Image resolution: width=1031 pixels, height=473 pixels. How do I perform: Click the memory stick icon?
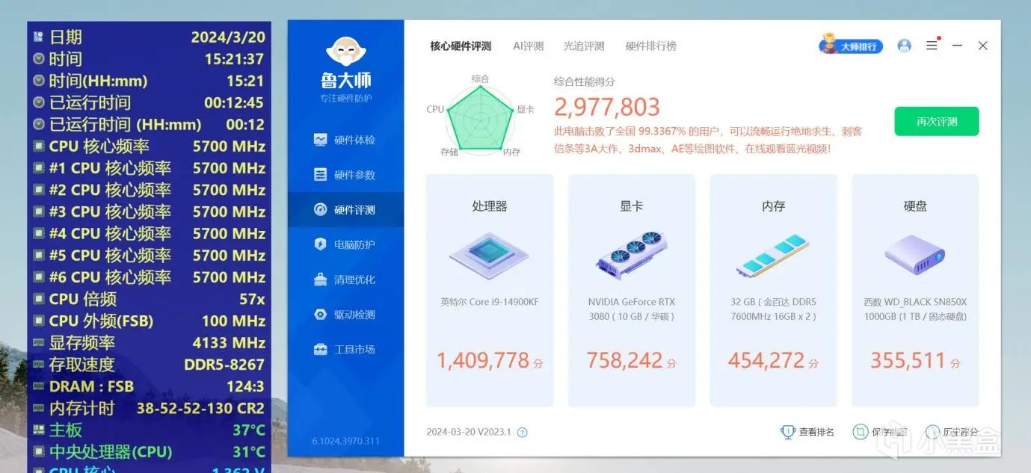(x=773, y=255)
